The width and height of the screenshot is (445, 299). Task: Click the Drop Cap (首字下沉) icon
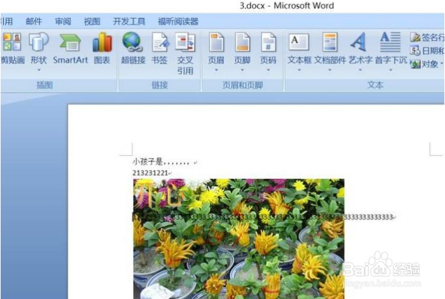pos(390,42)
